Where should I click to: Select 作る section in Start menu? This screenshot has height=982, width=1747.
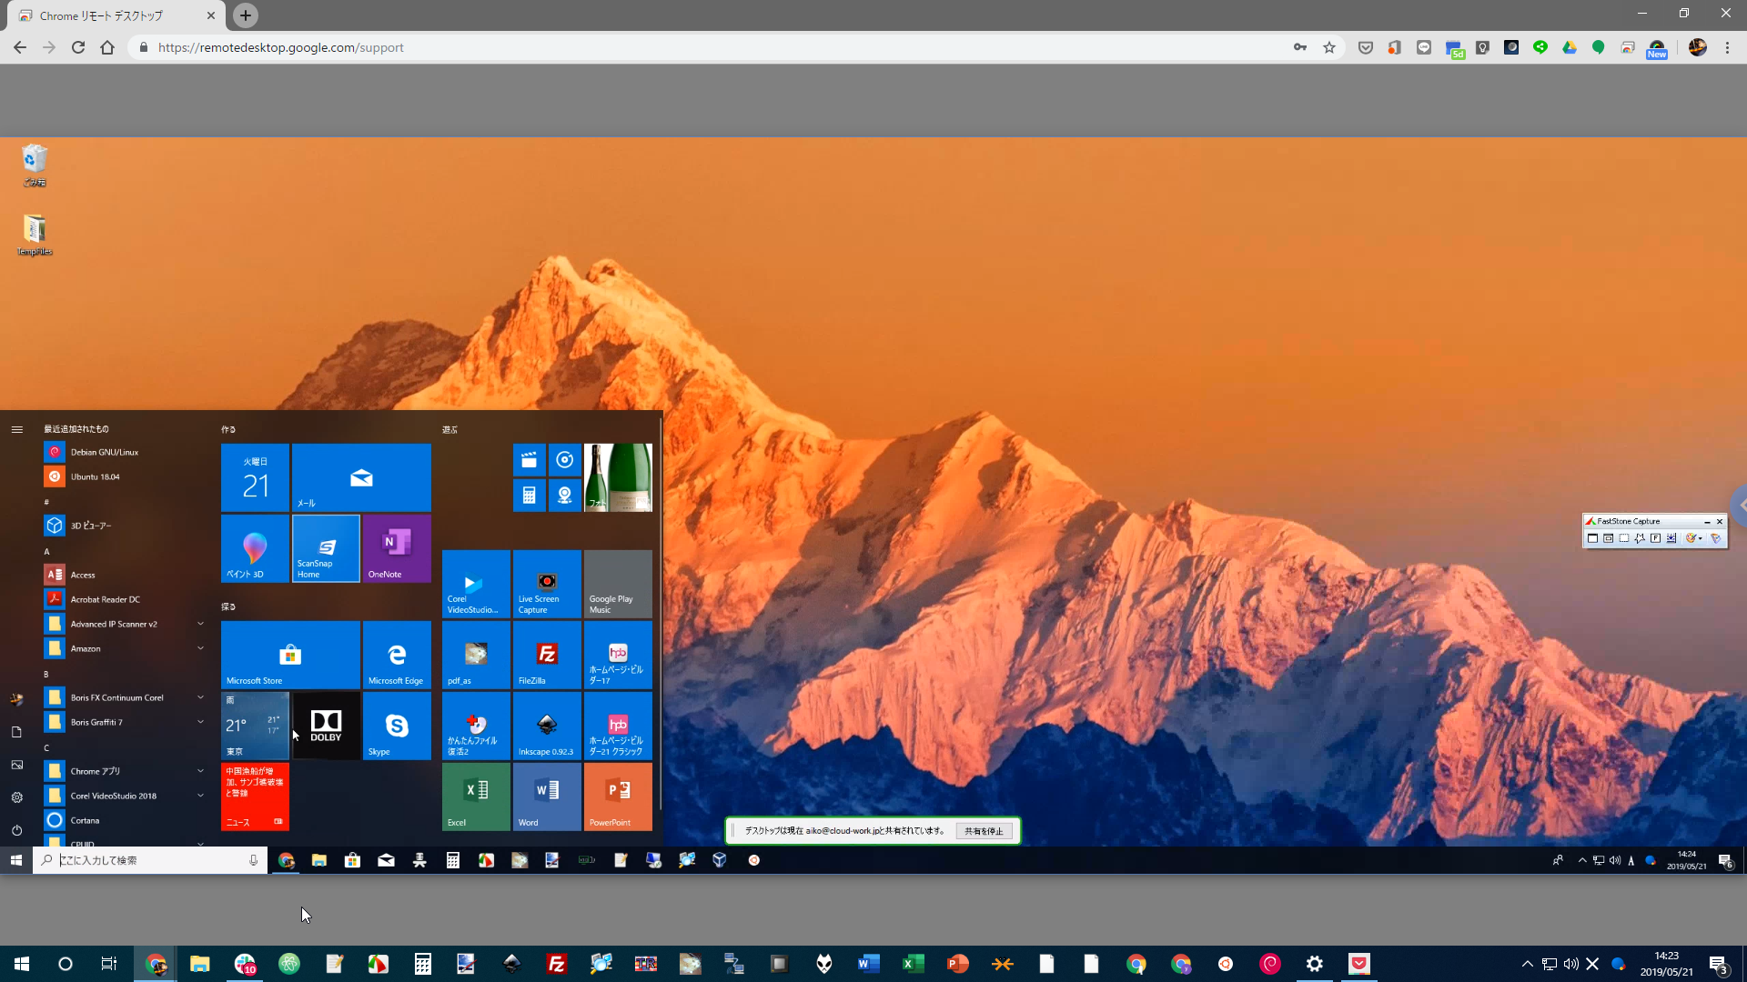[x=228, y=428]
